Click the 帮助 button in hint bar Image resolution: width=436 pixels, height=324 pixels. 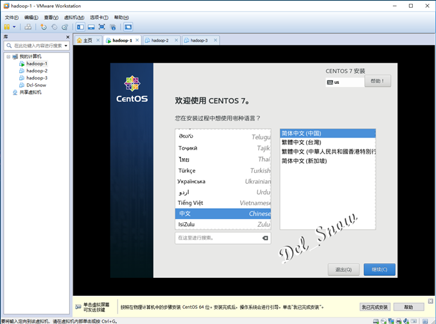tap(409, 307)
